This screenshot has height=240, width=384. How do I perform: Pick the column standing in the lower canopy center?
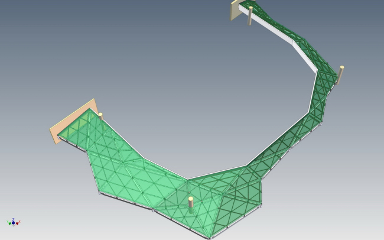click(191, 203)
